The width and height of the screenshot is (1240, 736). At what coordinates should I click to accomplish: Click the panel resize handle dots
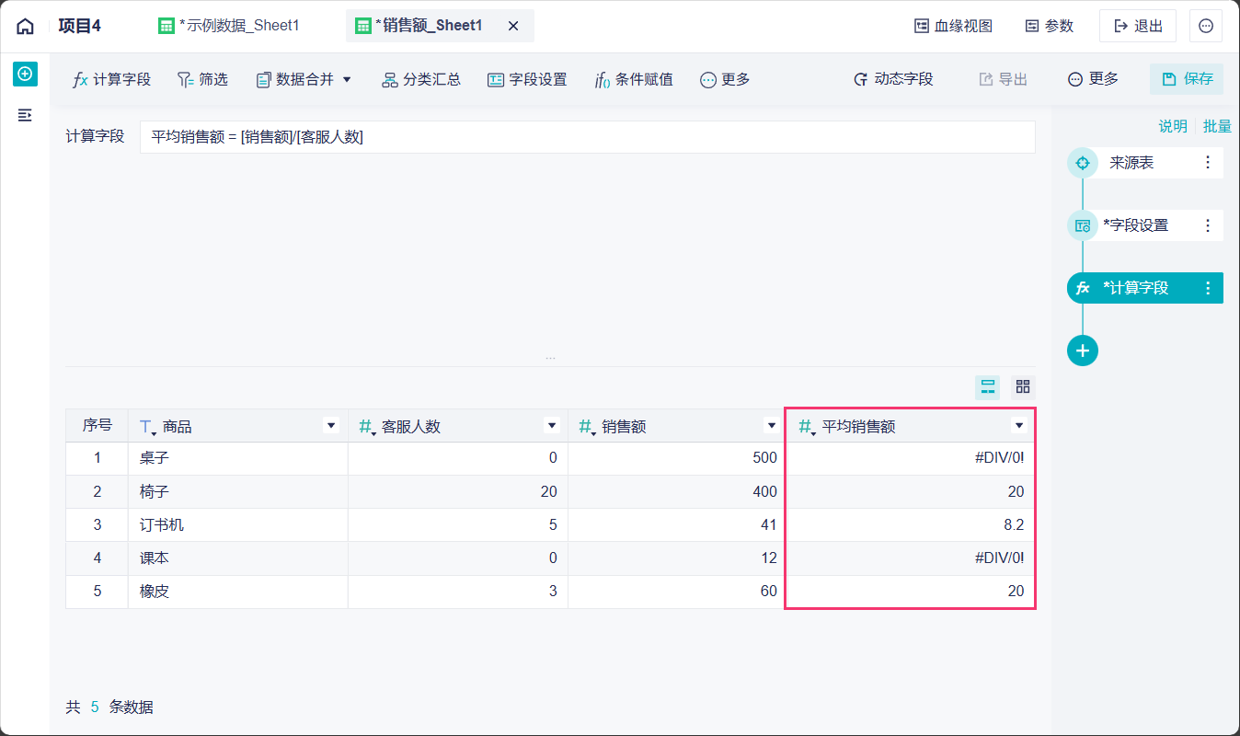(550, 358)
